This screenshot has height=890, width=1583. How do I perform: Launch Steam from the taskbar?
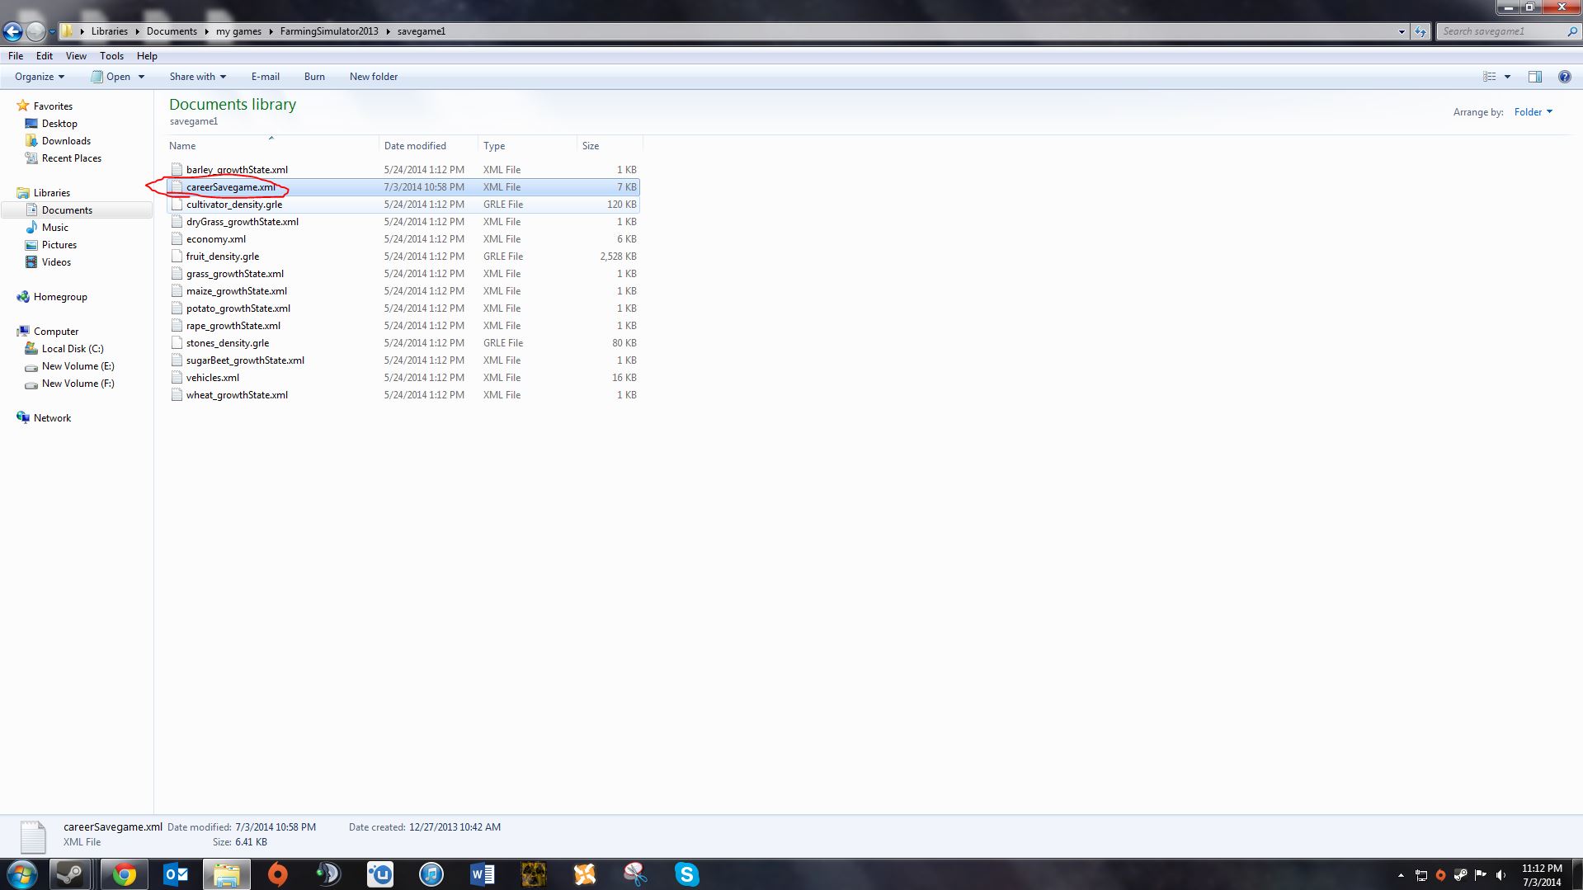coord(70,874)
